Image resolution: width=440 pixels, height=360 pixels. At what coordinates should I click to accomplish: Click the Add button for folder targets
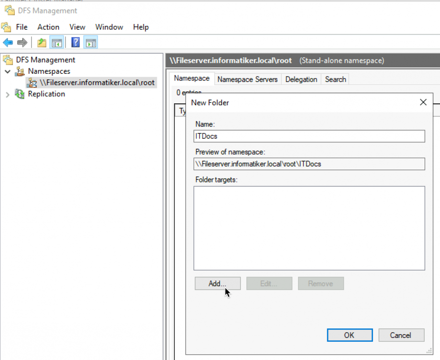click(x=217, y=283)
